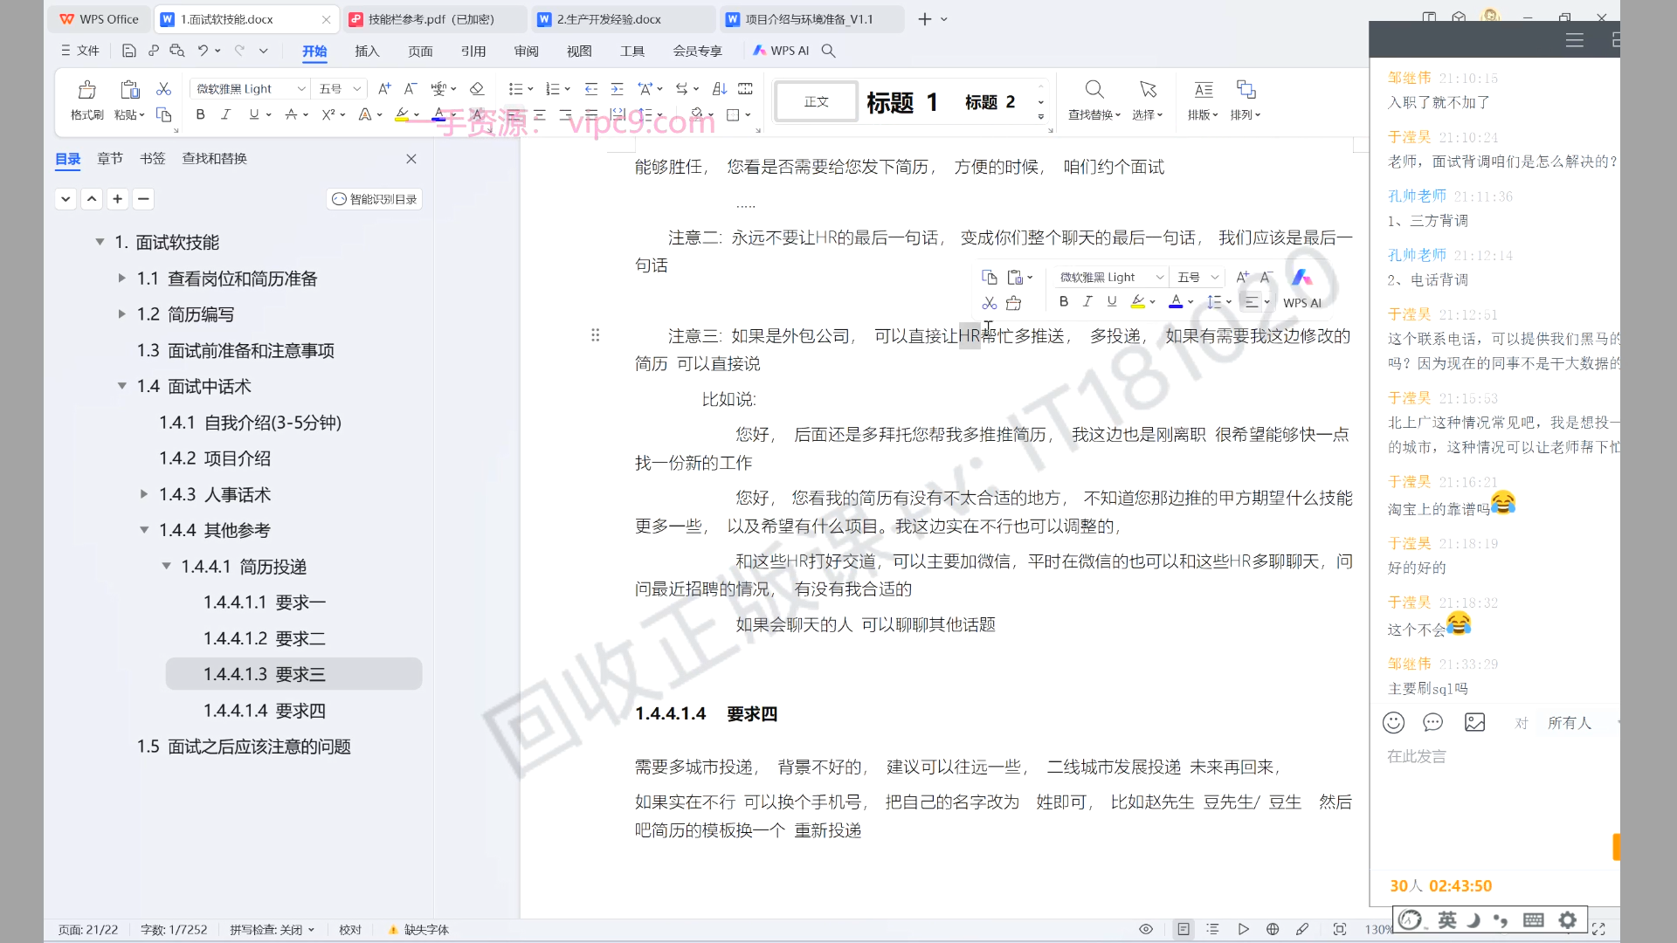Viewport: 1677px width, 943px height.
Task: Toggle underline in floating mini toolbar
Action: coord(1111,302)
